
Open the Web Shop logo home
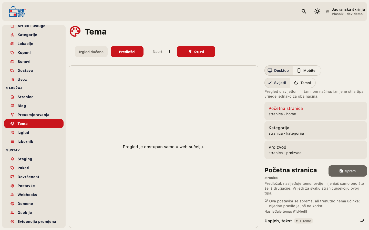point(17,11)
